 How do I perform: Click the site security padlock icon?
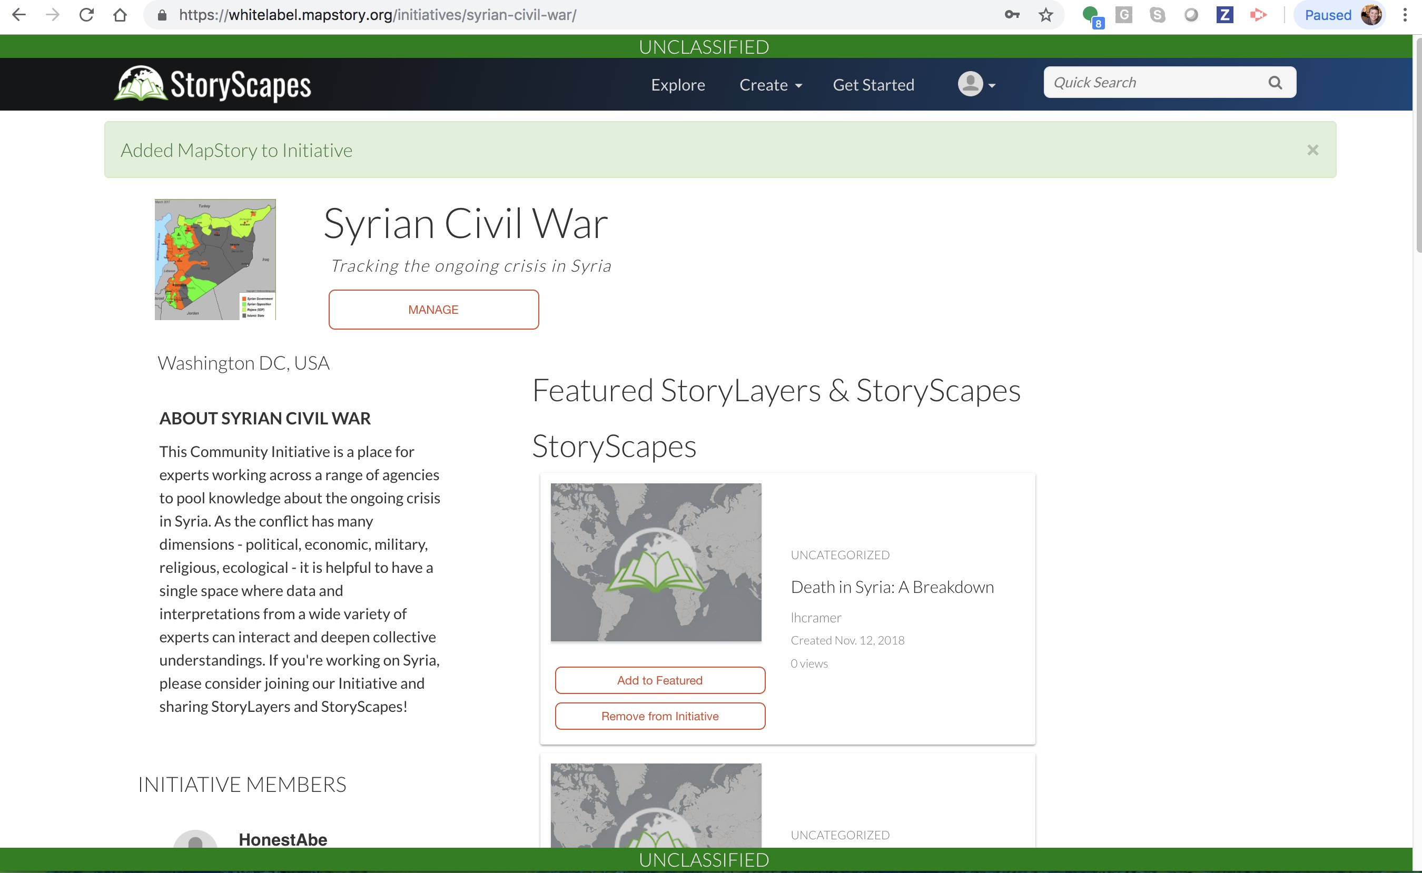pyautogui.click(x=162, y=15)
